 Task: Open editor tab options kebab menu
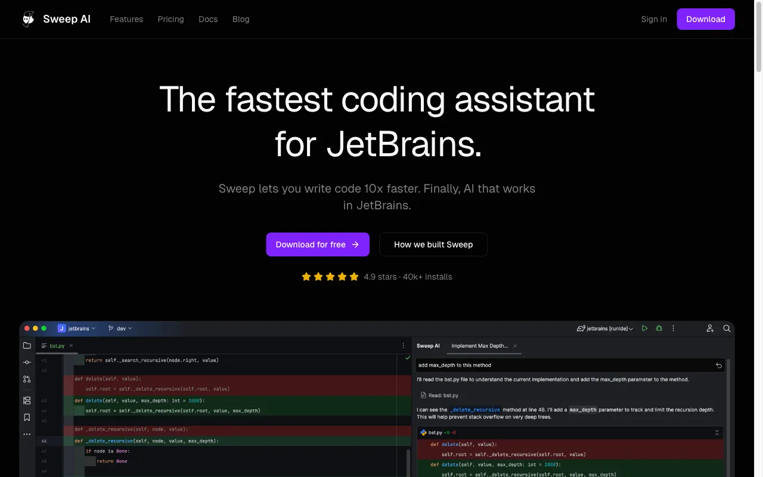point(404,345)
